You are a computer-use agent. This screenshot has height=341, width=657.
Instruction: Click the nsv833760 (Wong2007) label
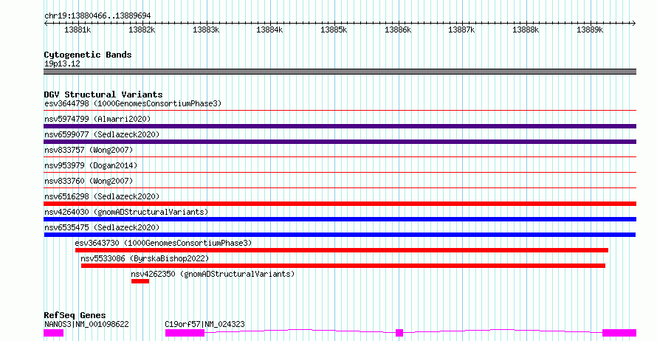89,181
